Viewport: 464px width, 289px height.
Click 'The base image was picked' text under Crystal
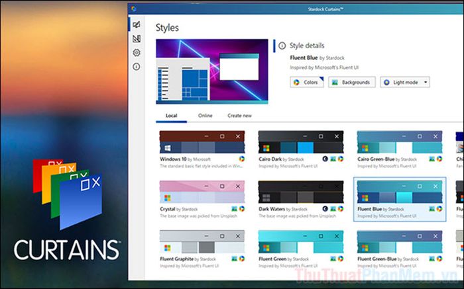point(199,216)
